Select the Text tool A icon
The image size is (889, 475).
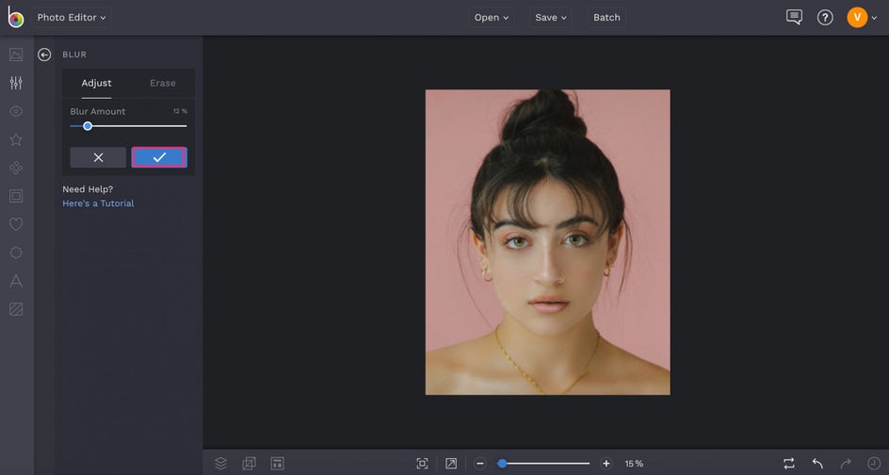point(16,281)
